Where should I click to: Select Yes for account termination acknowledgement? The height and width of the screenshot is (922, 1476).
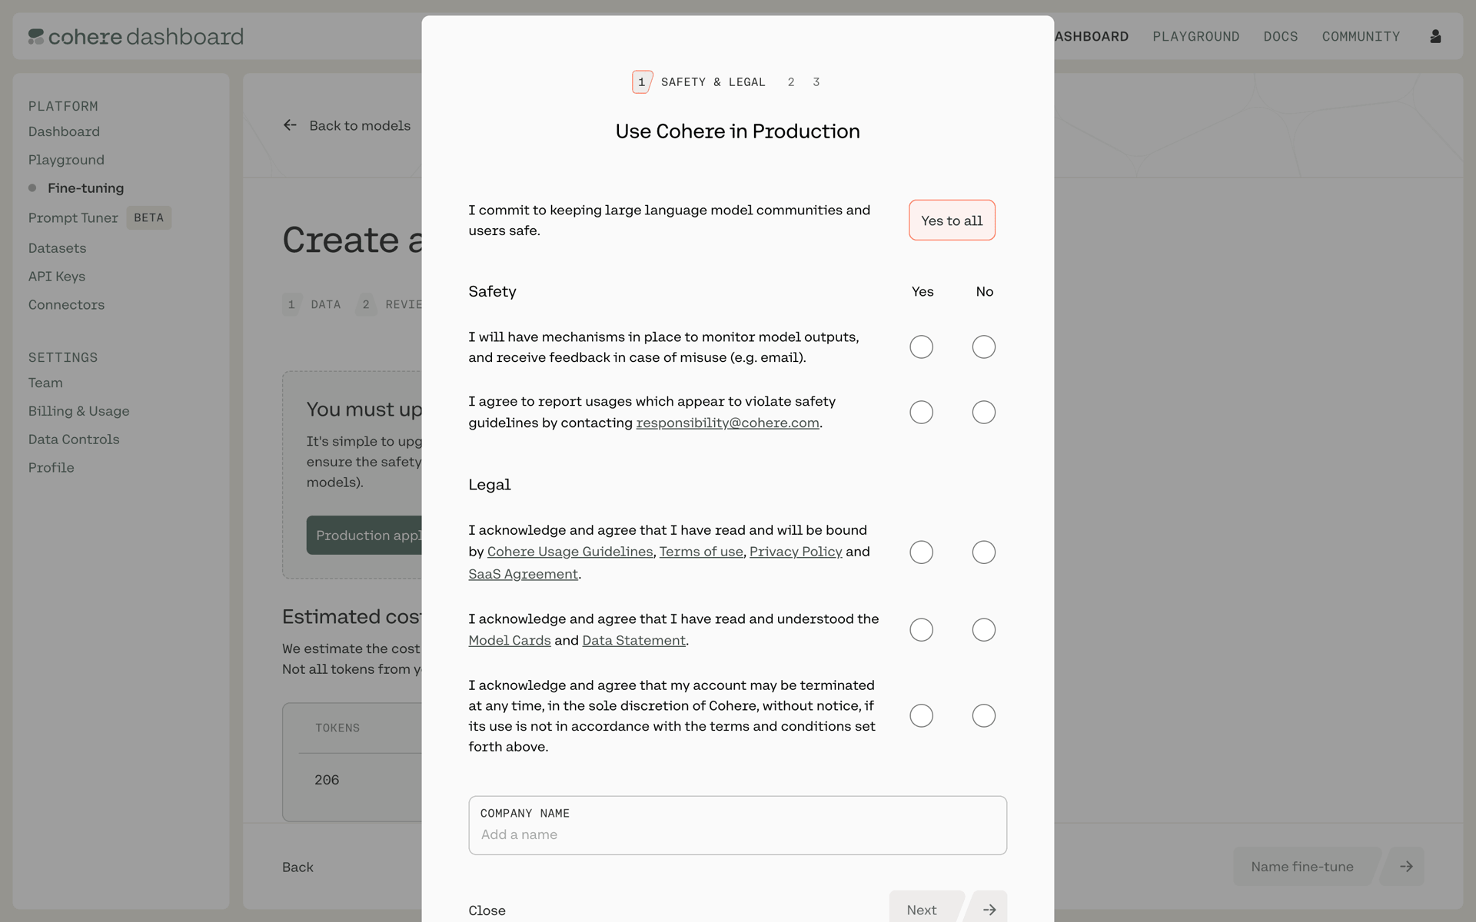pyautogui.click(x=921, y=716)
